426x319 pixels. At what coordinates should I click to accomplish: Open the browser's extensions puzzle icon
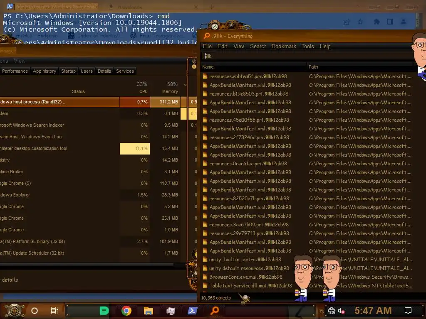[x=376, y=22]
